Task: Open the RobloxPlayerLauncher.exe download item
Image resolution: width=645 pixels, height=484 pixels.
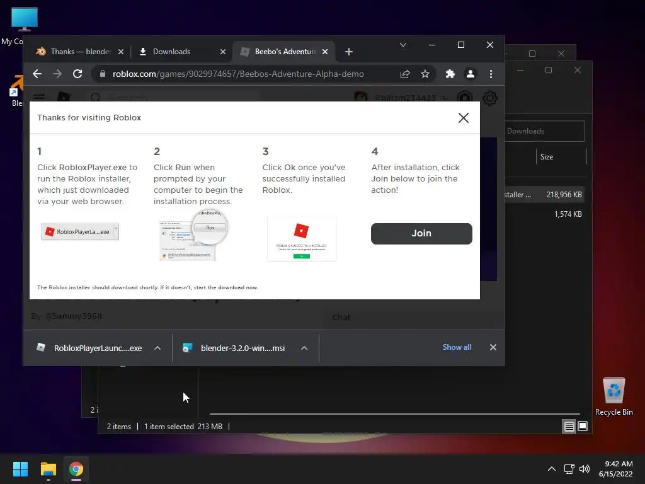Action: pyautogui.click(x=91, y=348)
